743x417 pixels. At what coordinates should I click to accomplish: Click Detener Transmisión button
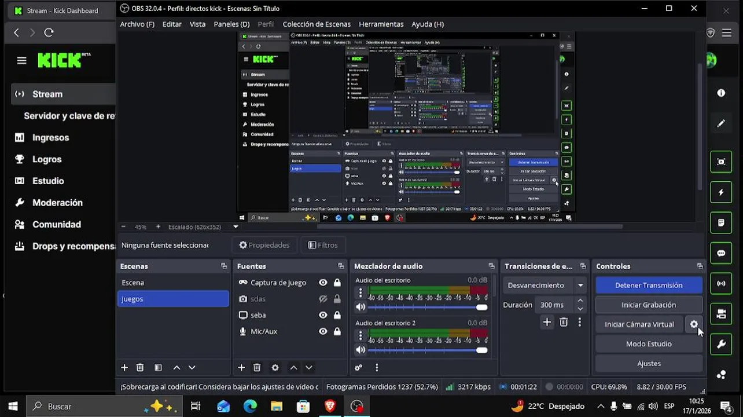click(649, 286)
